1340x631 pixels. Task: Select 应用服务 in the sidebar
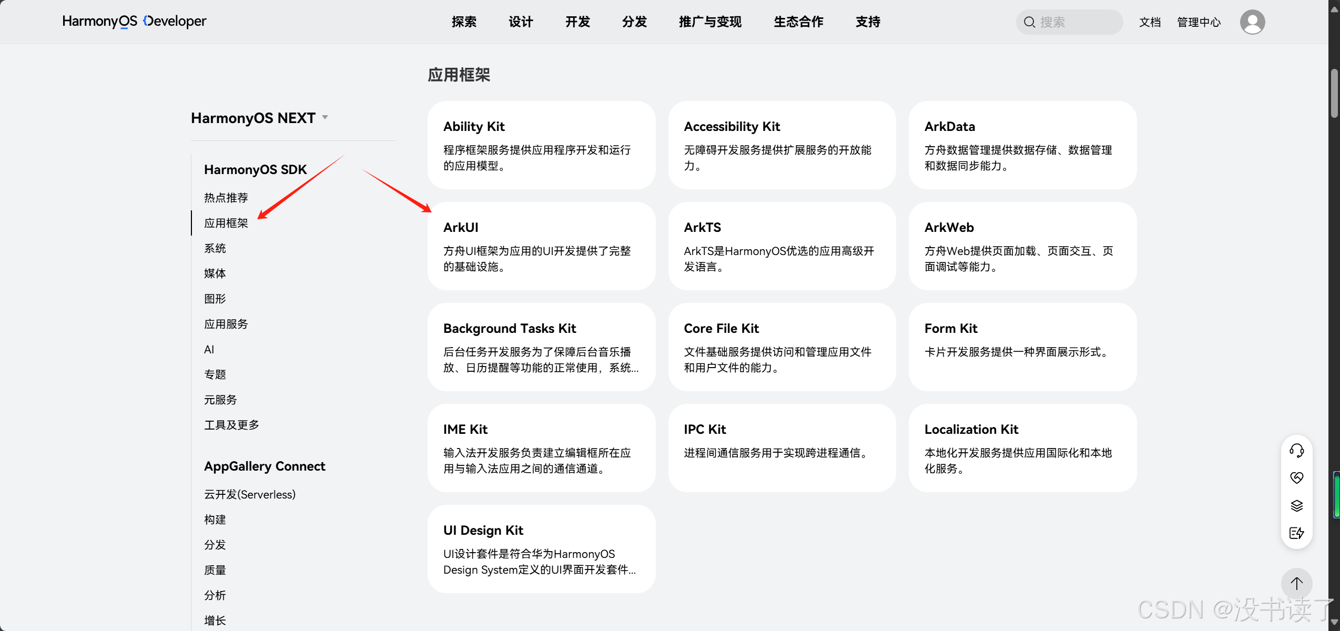click(x=226, y=324)
